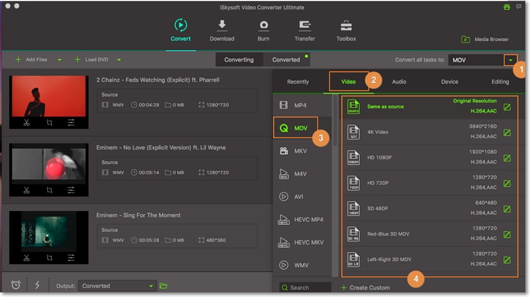Select the Editing format tab
This screenshot has height=297, width=530.
(500, 82)
